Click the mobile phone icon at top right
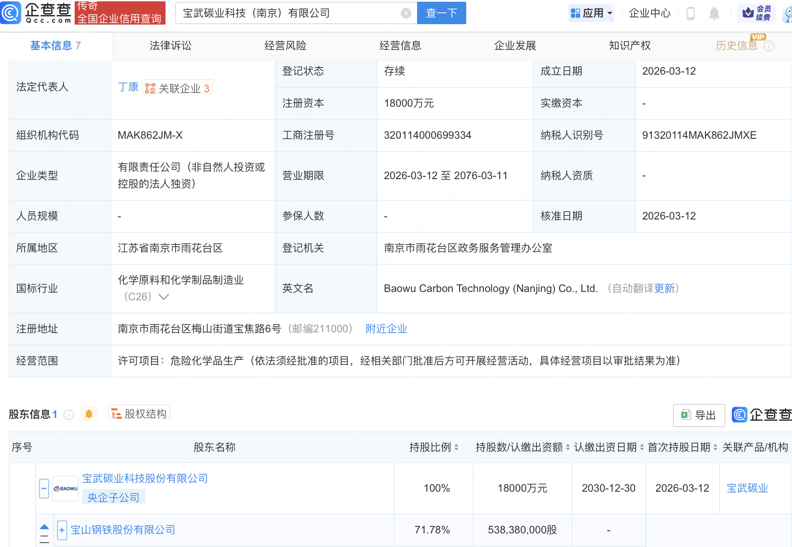Viewport: 792px width, 547px height. pyautogui.click(x=691, y=13)
